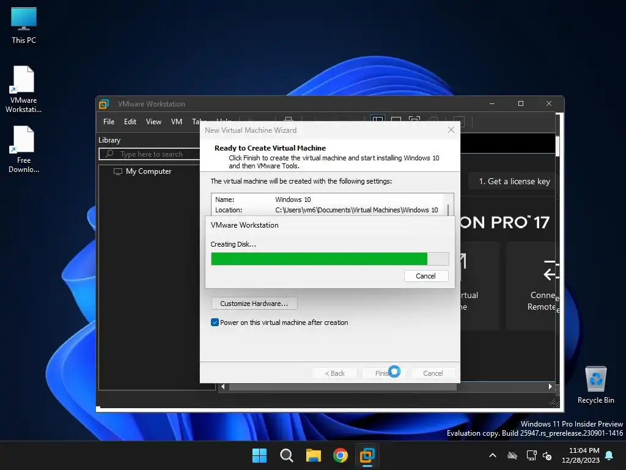Image resolution: width=626 pixels, height=470 pixels.
Task: Select the VMware Workstation desktop shortcut
Action: [24, 89]
